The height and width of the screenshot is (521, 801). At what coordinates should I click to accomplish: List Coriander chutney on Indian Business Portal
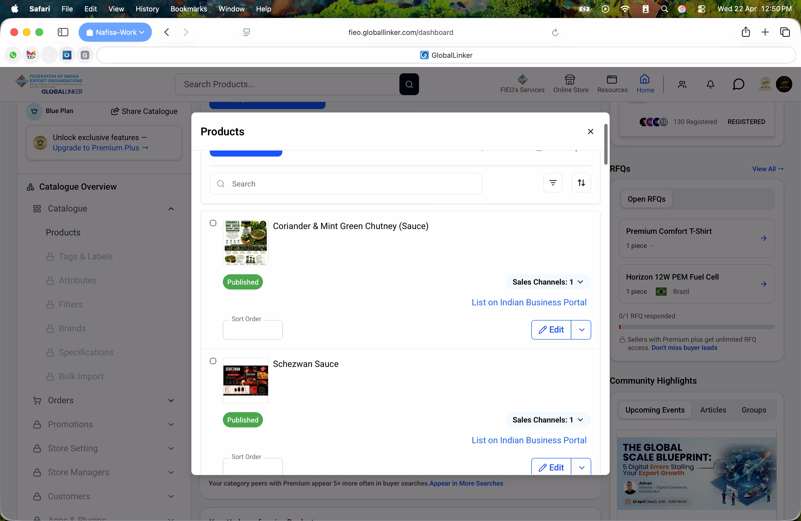point(529,302)
